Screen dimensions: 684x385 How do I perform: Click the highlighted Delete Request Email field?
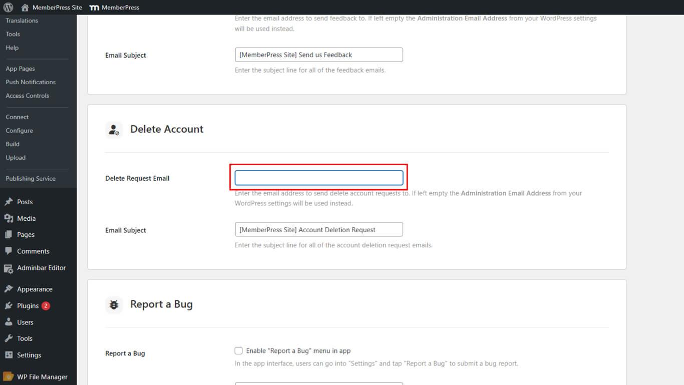coord(318,177)
